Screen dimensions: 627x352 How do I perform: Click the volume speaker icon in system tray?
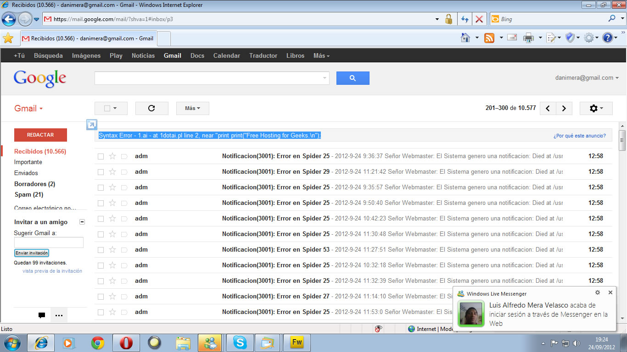pos(577,343)
